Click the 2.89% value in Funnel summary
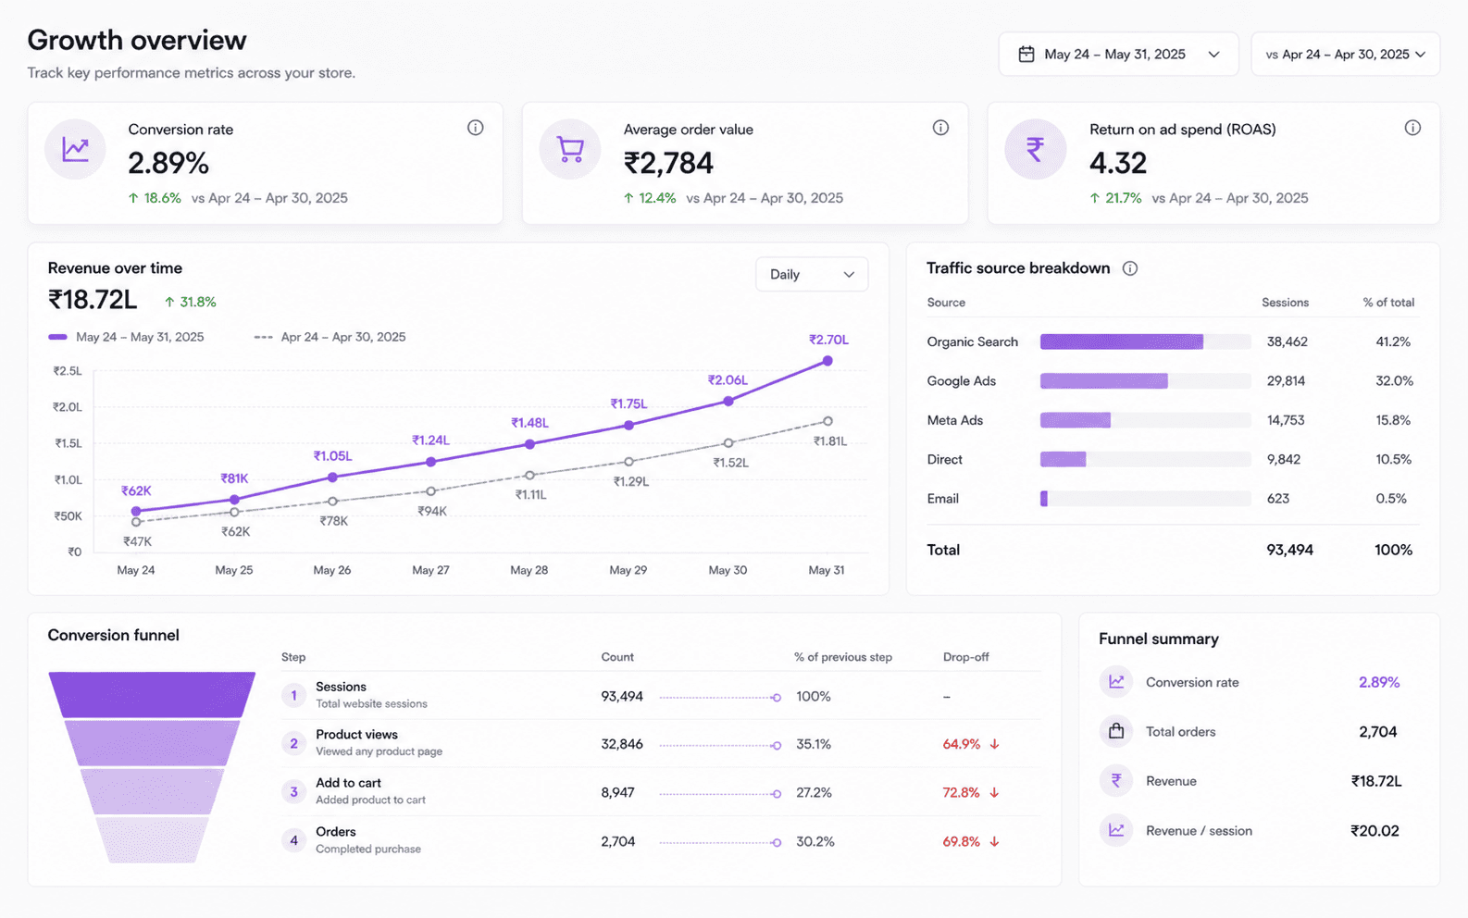1468x918 pixels. (x=1379, y=682)
